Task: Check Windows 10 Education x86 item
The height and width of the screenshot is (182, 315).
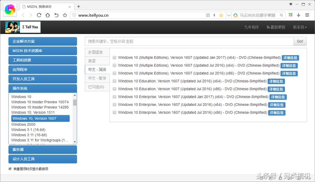Action: click(x=114, y=89)
